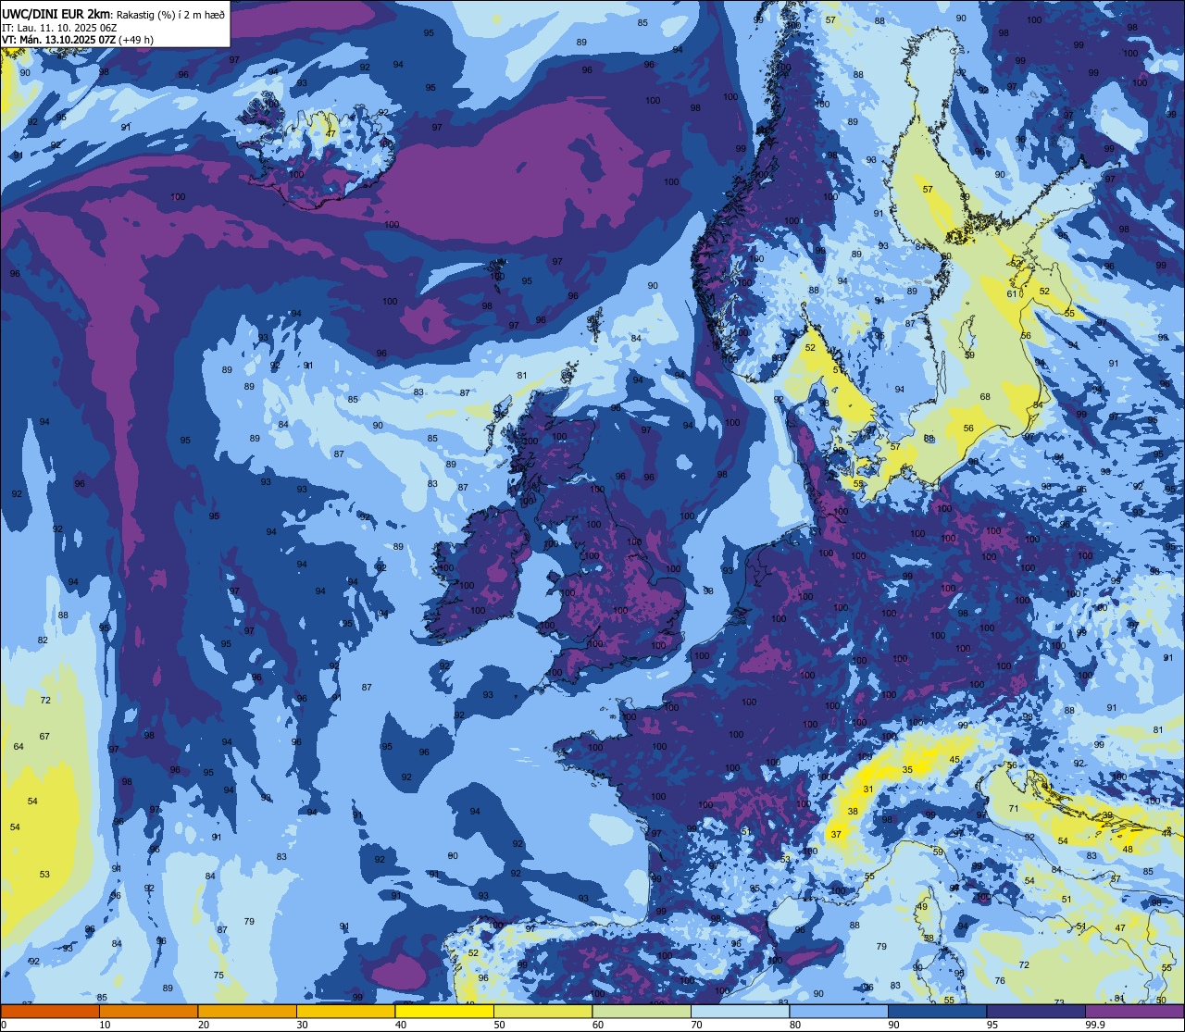1185x1032 pixels.
Task: Click the "61" value over southern Finland
Action: 1012,294
